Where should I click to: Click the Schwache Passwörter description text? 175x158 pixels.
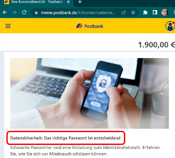click(x=85, y=151)
